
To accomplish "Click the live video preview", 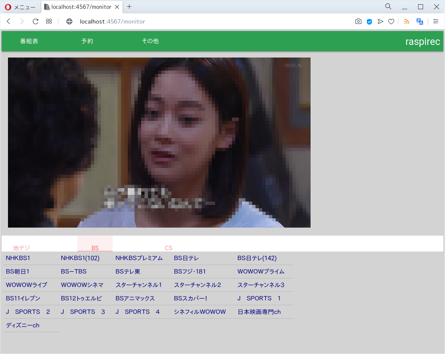I will tap(159, 142).
